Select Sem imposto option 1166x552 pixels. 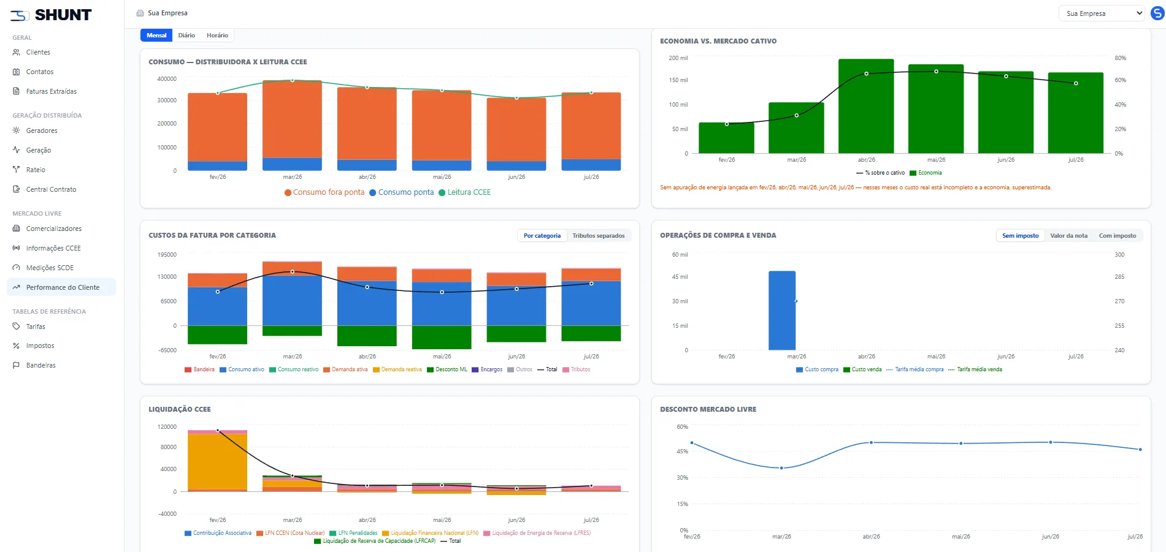click(1021, 236)
